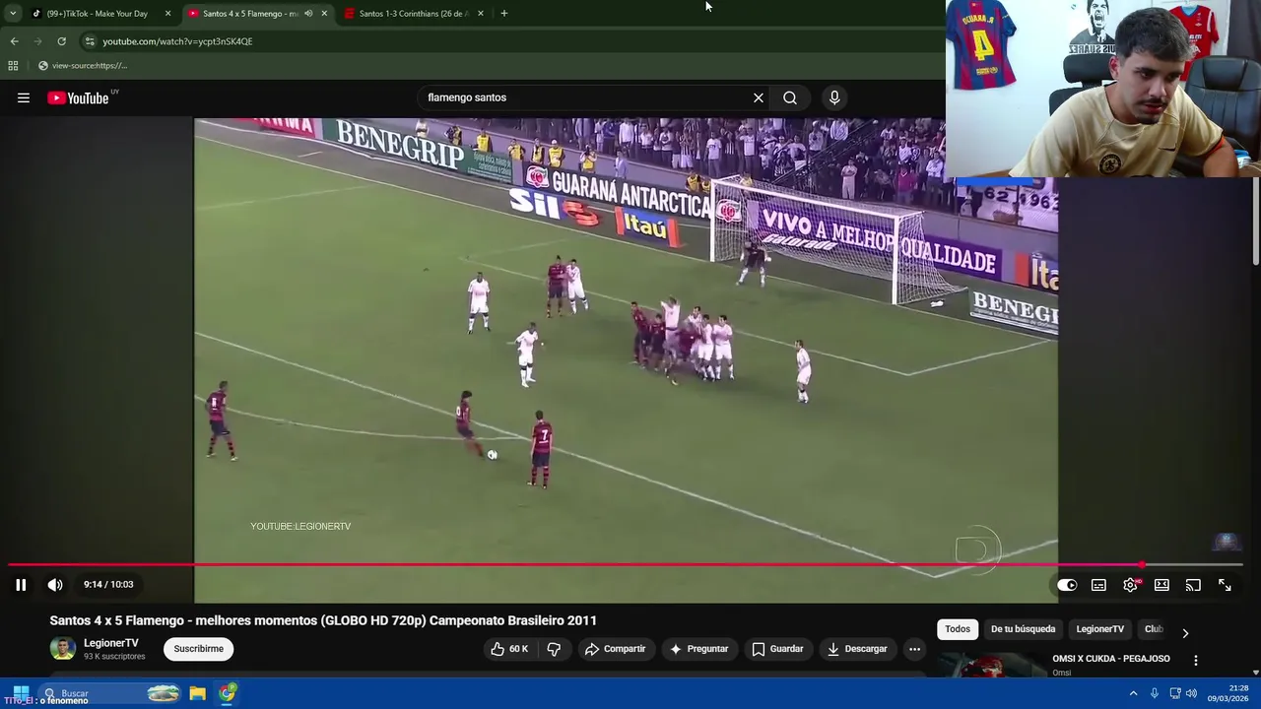The image size is (1261, 709).
Task: Open the YouTube guide hamburger menu
Action: (24, 97)
